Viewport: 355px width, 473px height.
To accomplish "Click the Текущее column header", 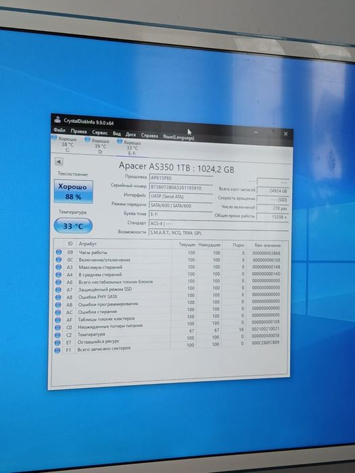I will 187,245.
